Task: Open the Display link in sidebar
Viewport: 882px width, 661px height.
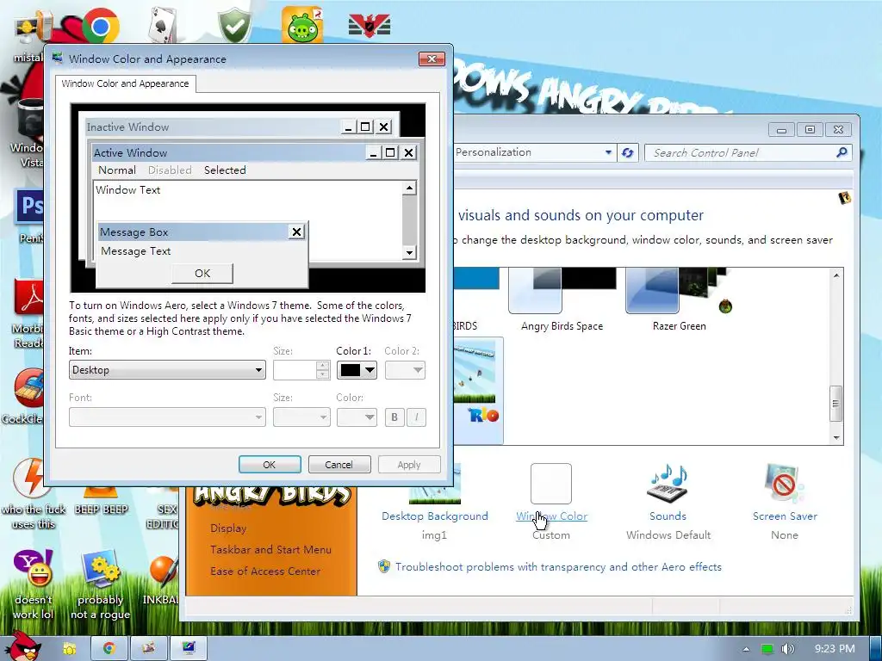Action: pos(228,528)
